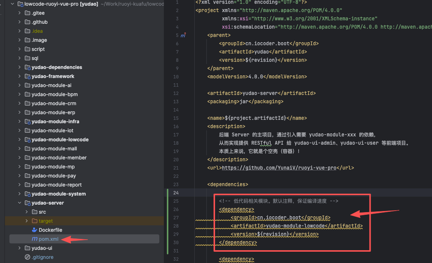The height and width of the screenshot is (263, 432).
Task: Click the sql folder icon
Action: coord(27,58)
